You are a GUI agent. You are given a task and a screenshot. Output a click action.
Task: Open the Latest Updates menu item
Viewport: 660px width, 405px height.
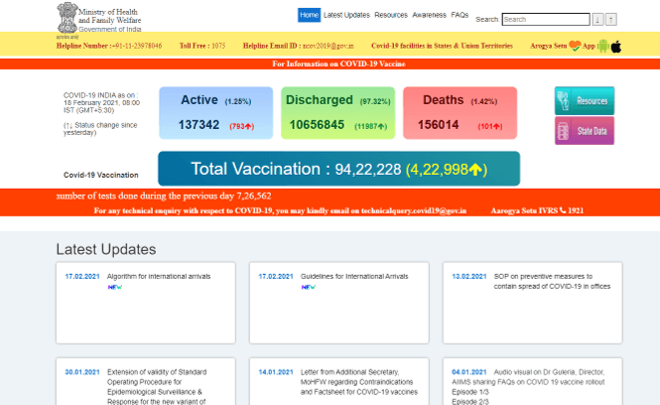point(346,15)
